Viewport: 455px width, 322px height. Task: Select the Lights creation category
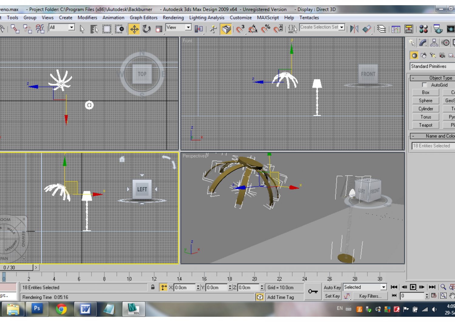point(433,55)
